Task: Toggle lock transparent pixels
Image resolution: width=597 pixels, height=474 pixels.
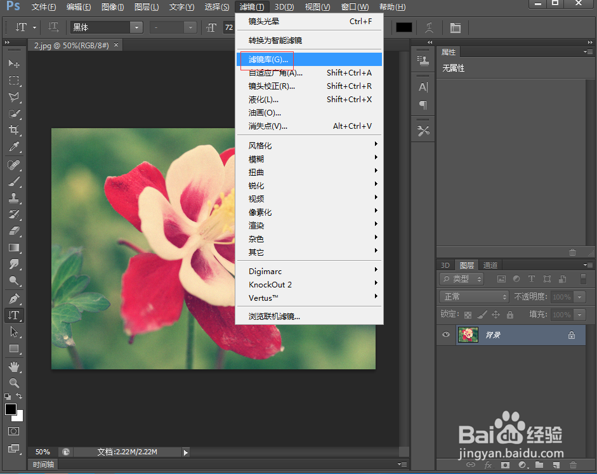Action: 468,315
